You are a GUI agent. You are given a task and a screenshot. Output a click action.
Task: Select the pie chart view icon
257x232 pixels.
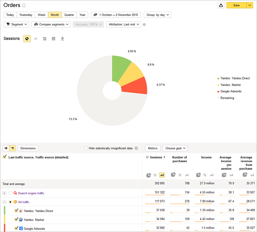tap(27, 39)
